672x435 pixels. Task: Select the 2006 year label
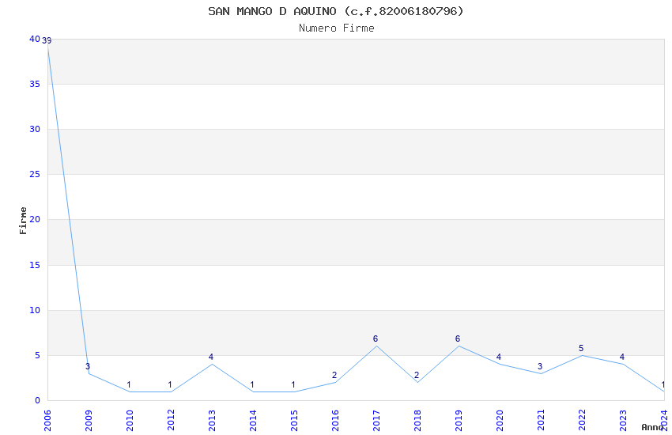[47, 421]
